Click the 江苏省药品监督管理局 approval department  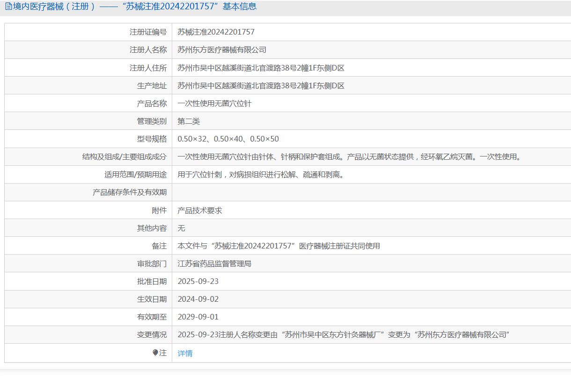(214, 264)
